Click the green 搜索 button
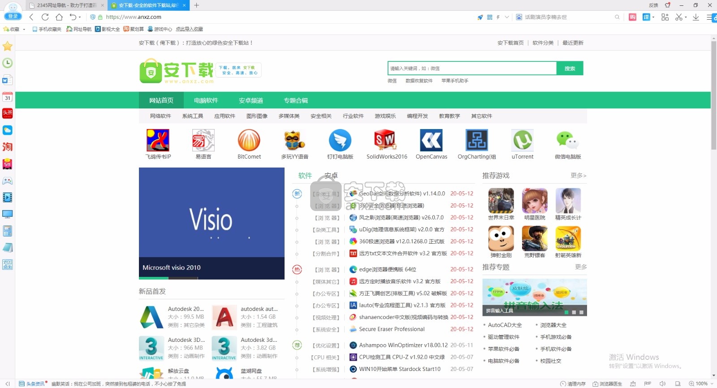The width and height of the screenshot is (717, 388). (x=570, y=69)
